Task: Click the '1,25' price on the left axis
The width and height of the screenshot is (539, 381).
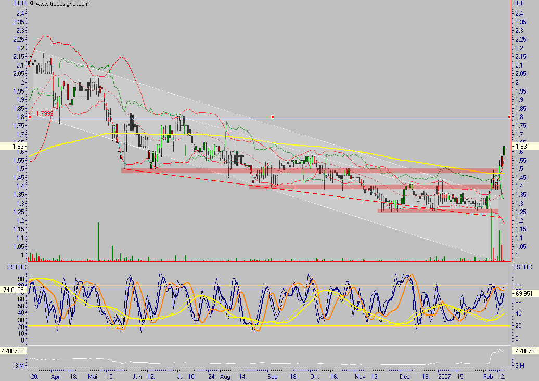Action: point(19,212)
